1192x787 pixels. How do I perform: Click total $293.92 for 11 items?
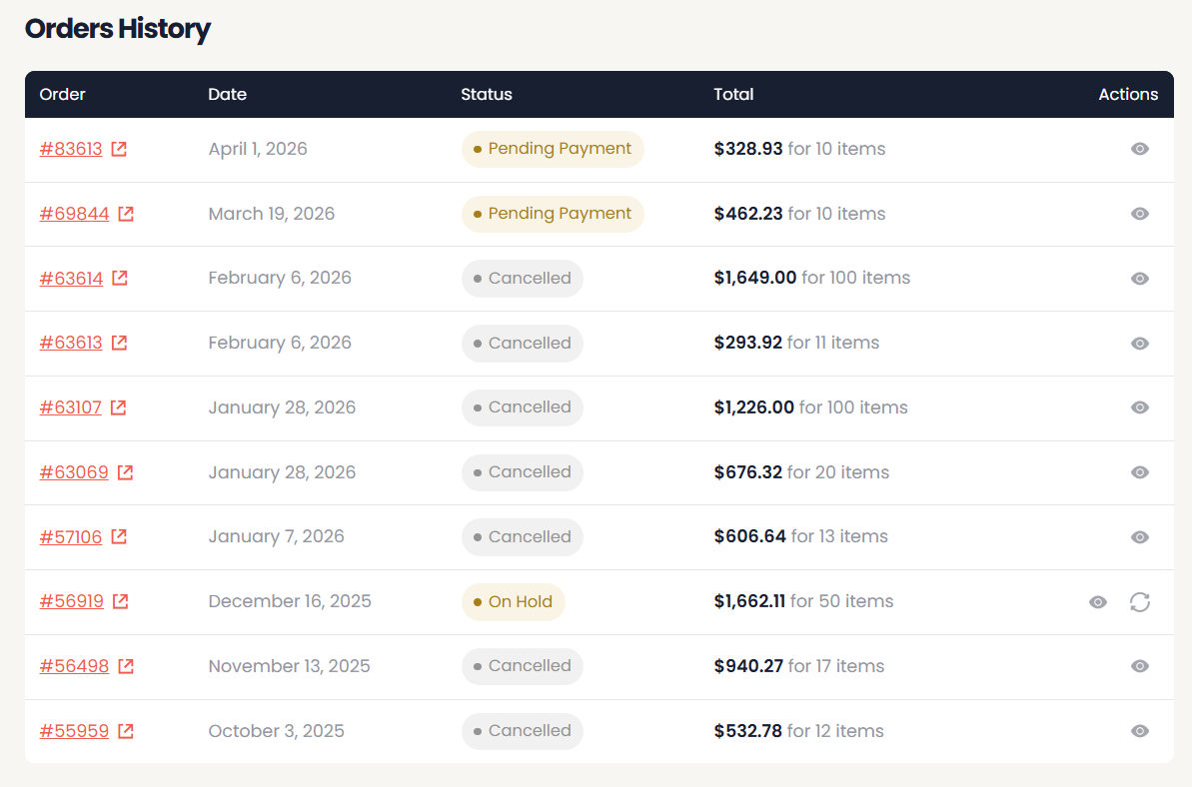pyautogui.click(x=796, y=343)
